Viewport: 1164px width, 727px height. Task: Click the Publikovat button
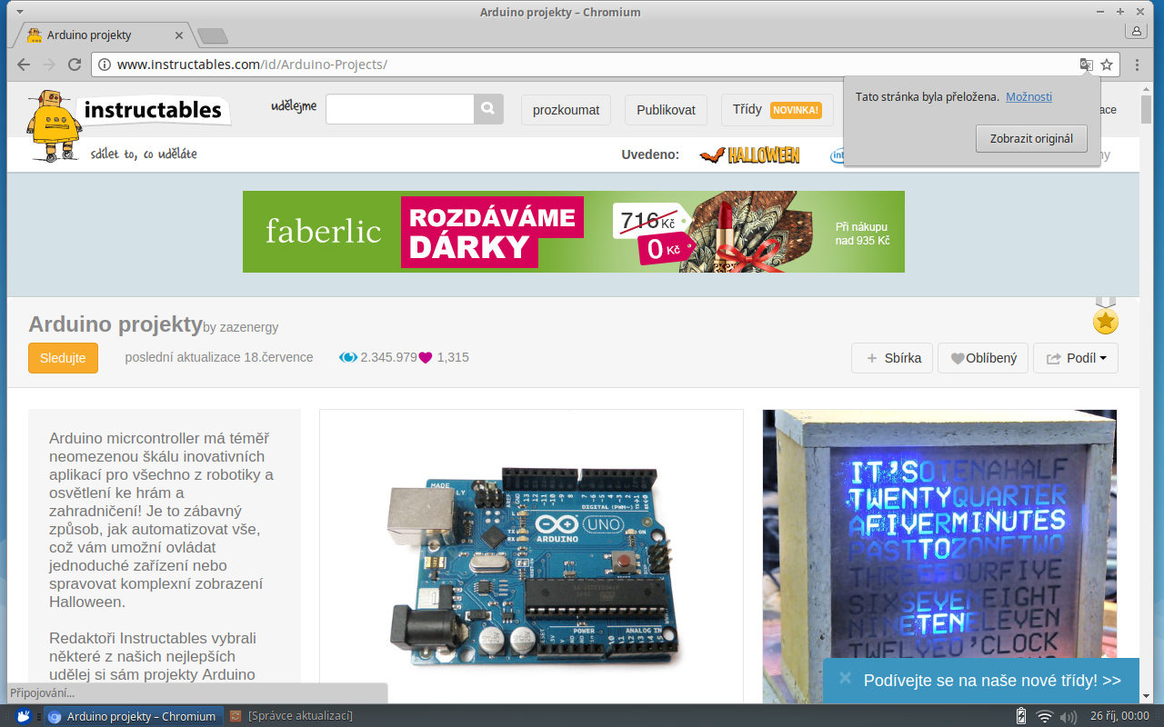pos(666,110)
